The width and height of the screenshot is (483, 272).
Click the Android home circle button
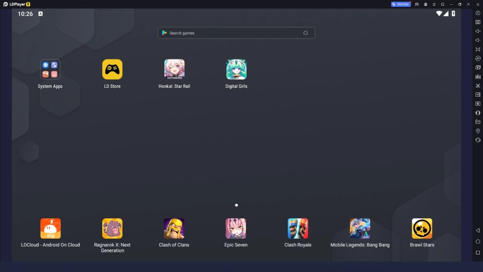478,241
